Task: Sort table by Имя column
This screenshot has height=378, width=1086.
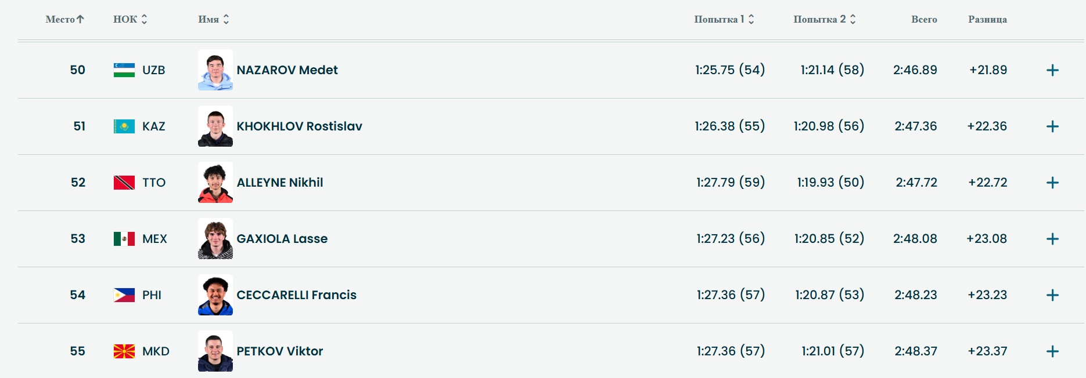Action: (x=213, y=19)
